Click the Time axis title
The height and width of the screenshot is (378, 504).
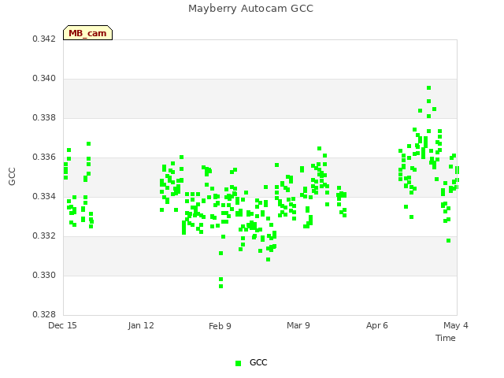[446, 338]
